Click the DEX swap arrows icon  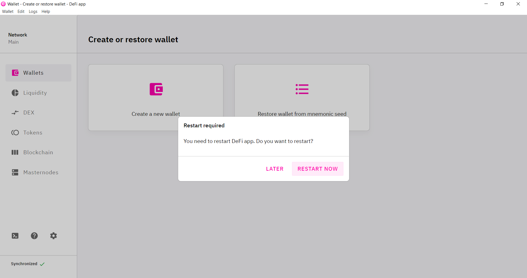tap(15, 113)
